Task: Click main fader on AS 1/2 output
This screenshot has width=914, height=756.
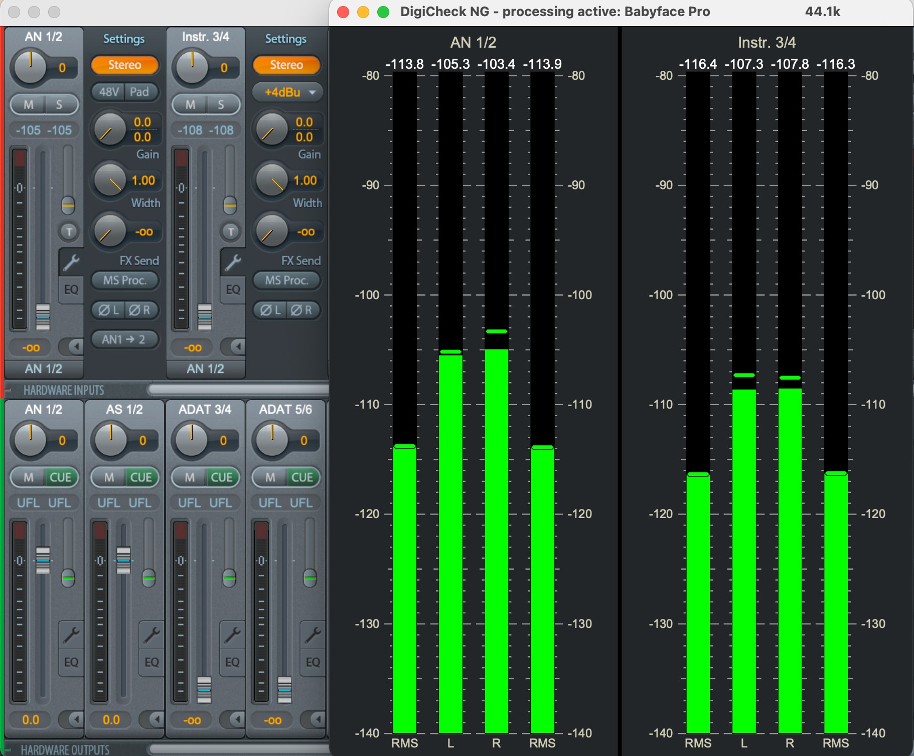Action: coord(123,560)
